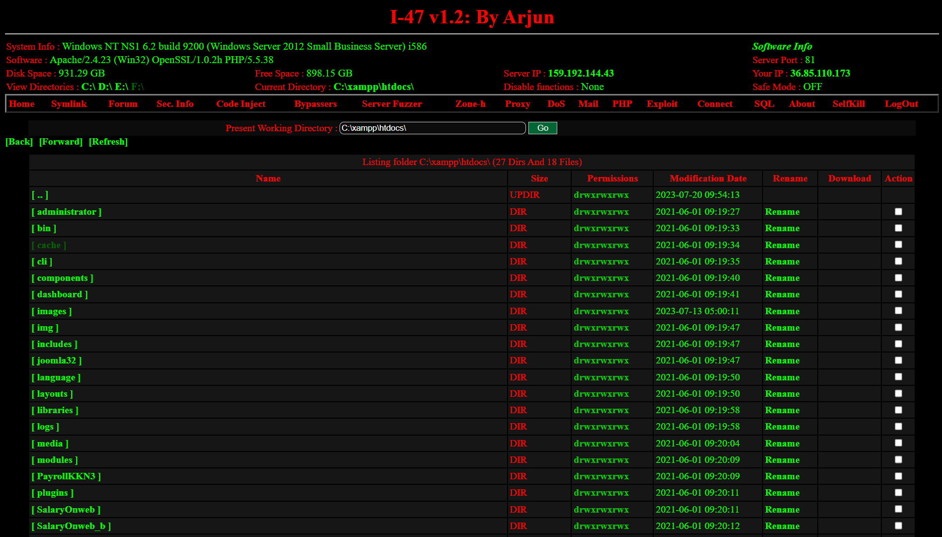Check the box for the cli folder
Image resolution: width=942 pixels, height=537 pixels.
898,261
